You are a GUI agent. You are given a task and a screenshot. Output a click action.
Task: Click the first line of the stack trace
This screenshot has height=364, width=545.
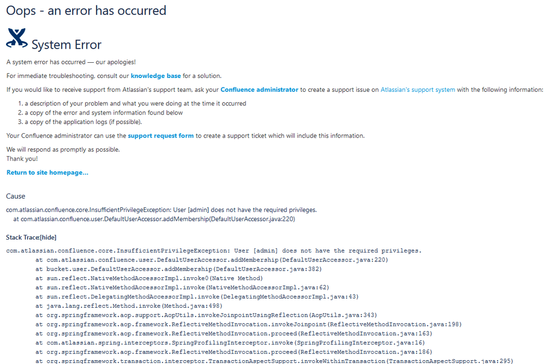[x=214, y=250]
